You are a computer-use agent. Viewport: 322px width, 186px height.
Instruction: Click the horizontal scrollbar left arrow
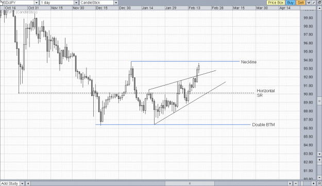coord(28,183)
